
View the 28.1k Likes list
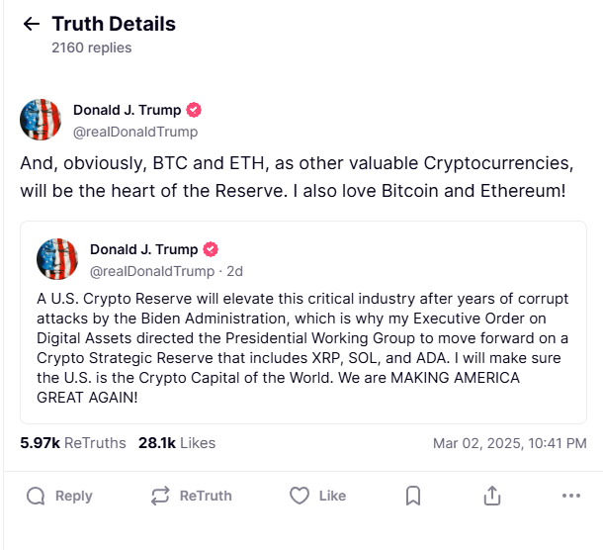[x=177, y=443]
